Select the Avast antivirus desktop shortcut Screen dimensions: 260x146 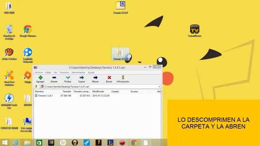coord(9,78)
